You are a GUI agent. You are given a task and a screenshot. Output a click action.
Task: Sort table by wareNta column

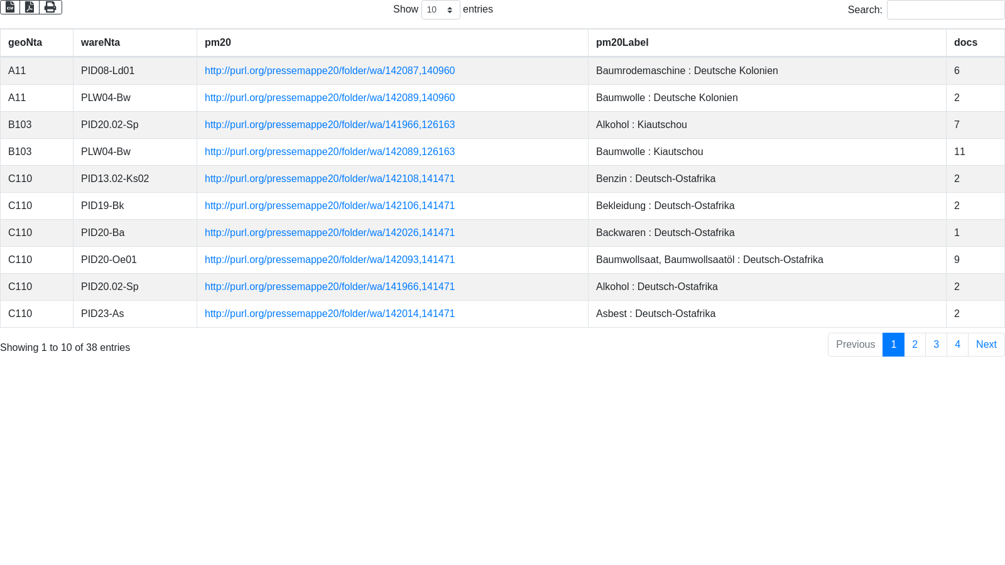tap(100, 43)
